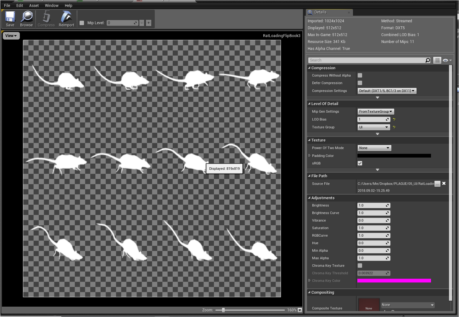Open the Details panel tab
The image size is (459, 317).
coord(329,12)
